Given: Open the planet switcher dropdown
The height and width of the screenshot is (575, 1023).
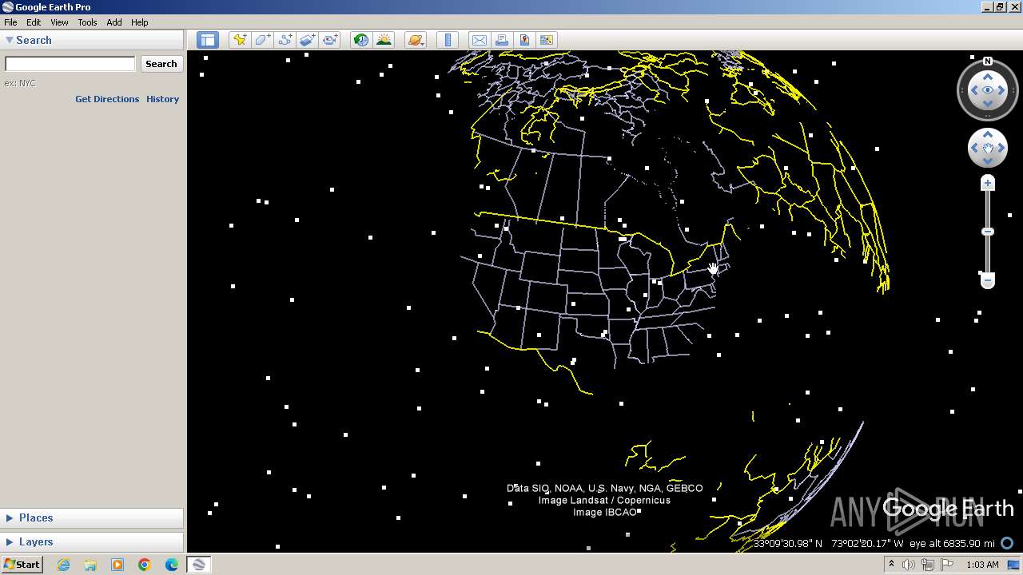Looking at the screenshot, I should coord(416,40).
